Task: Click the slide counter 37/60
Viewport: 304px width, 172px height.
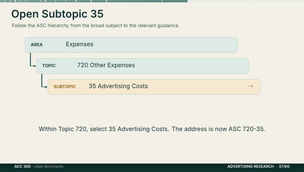Action: (x=284, y=166)
